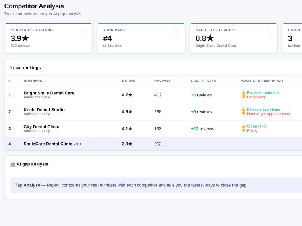
Task: Click the #4 rank value
Action: pyautogui.click(x=107, y=38)
